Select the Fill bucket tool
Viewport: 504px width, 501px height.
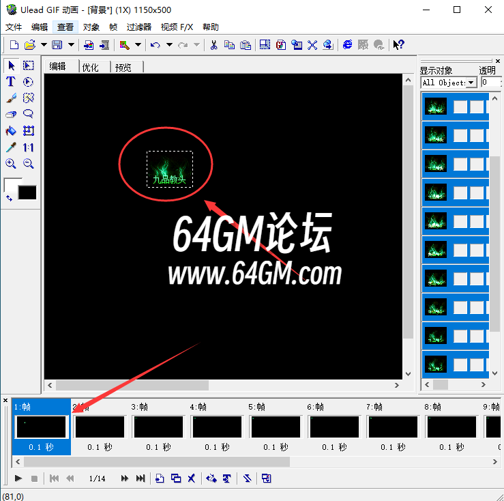coord(11,130)
